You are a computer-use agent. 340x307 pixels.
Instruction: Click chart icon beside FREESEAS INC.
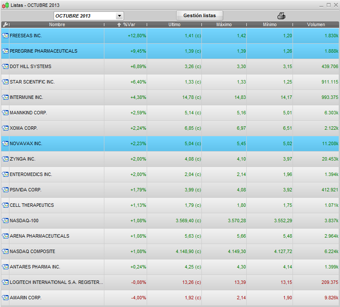coord(5,36)
